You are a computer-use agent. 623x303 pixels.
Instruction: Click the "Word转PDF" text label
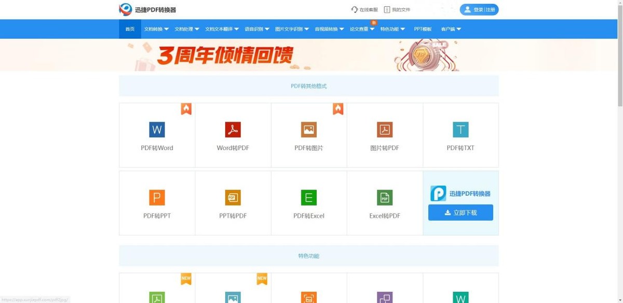(233, 148)
